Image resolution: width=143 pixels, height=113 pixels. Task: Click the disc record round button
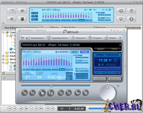(x=86, y=93)
